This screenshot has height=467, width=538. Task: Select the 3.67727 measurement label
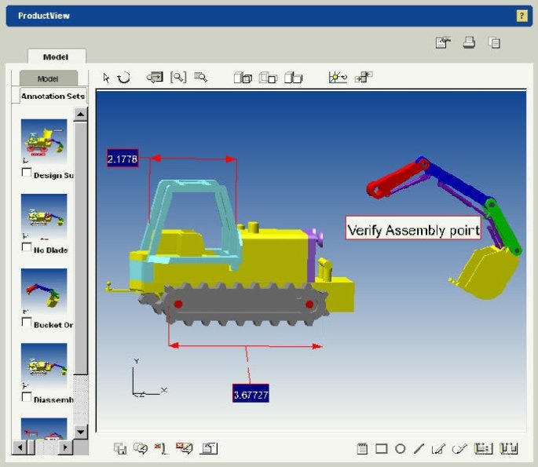251,393
